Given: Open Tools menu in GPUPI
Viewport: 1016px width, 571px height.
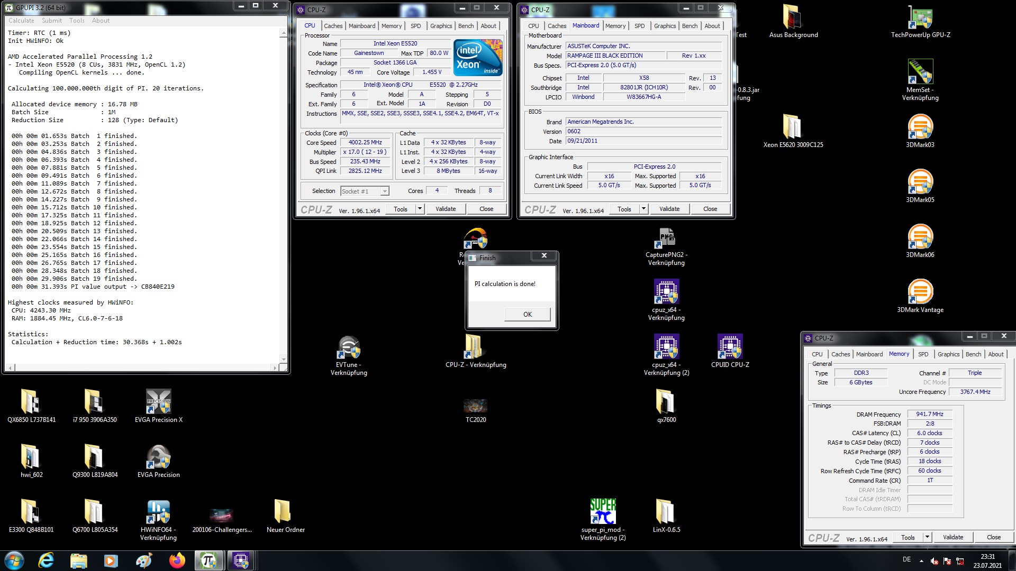Looking at the screenshot, I should [77, 21].
